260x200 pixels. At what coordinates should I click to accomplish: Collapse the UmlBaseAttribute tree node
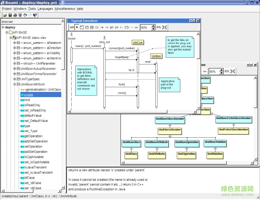click(x=14, y=84)
